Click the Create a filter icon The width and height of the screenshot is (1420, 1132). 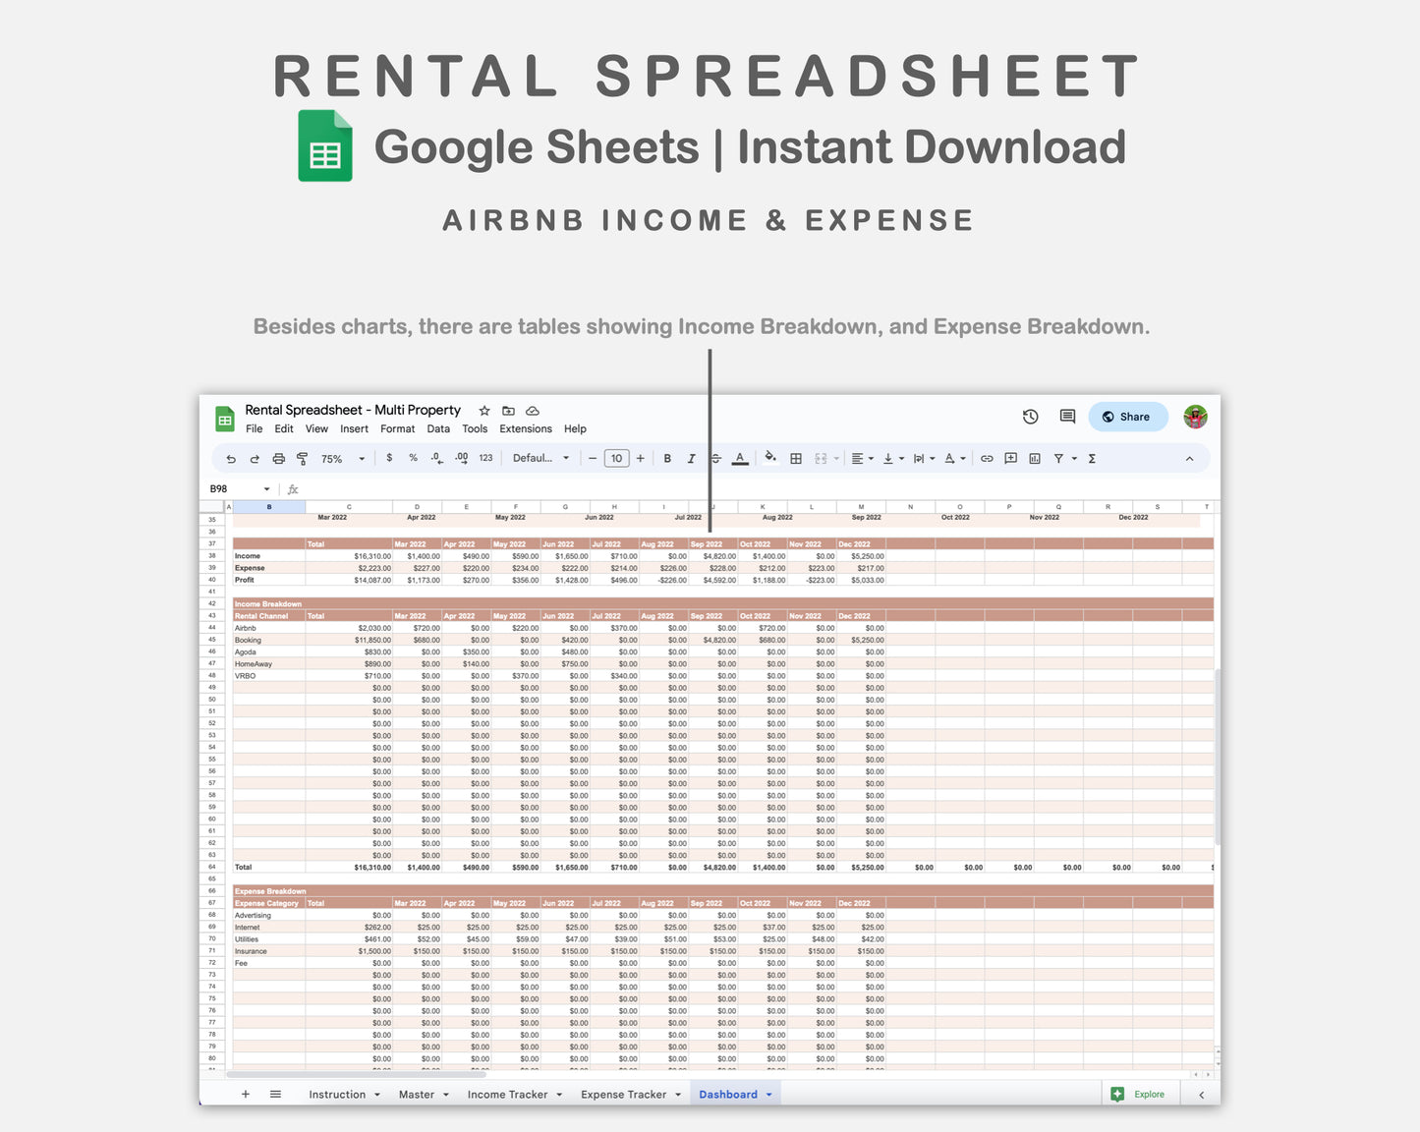(1057, 458)
